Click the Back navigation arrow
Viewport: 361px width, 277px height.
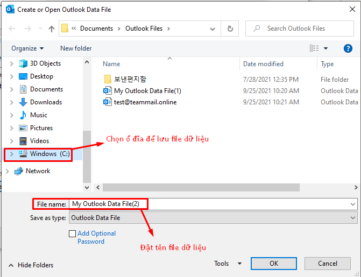point(12,29)
